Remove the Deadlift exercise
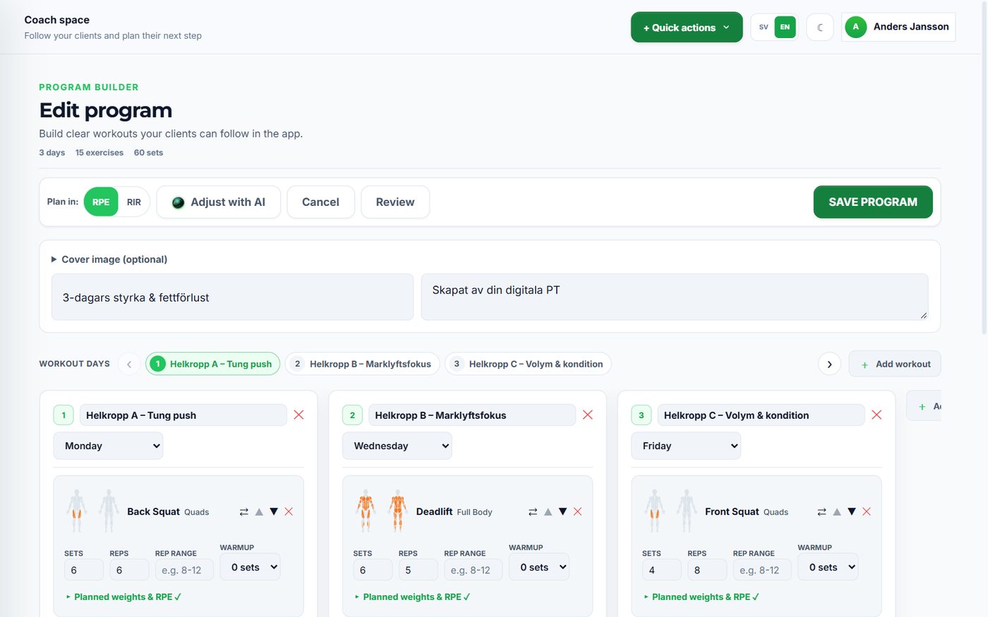 [577, 512]
